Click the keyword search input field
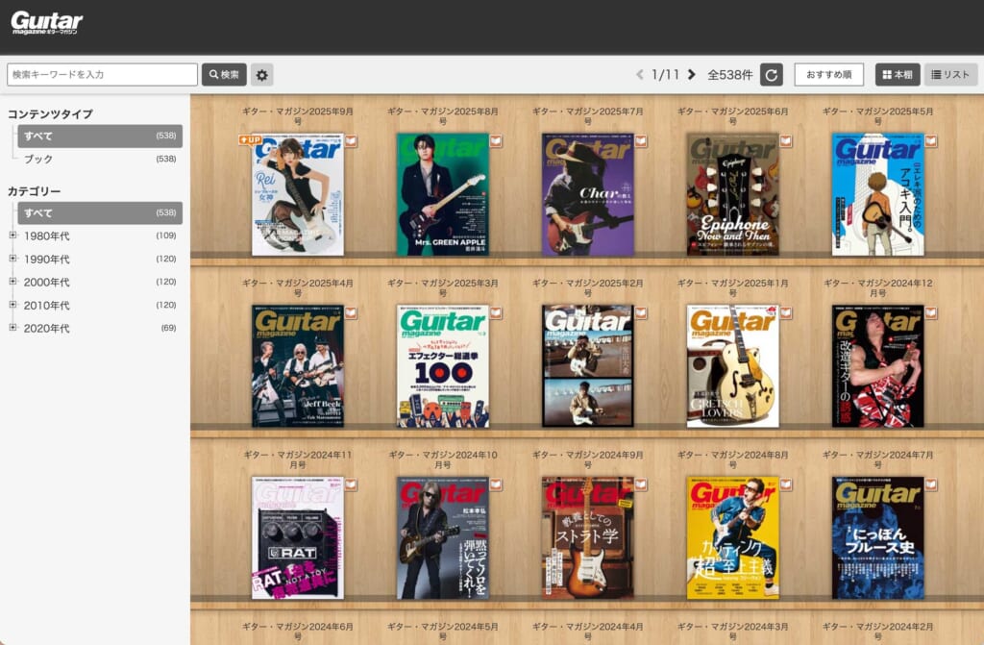 102,75
